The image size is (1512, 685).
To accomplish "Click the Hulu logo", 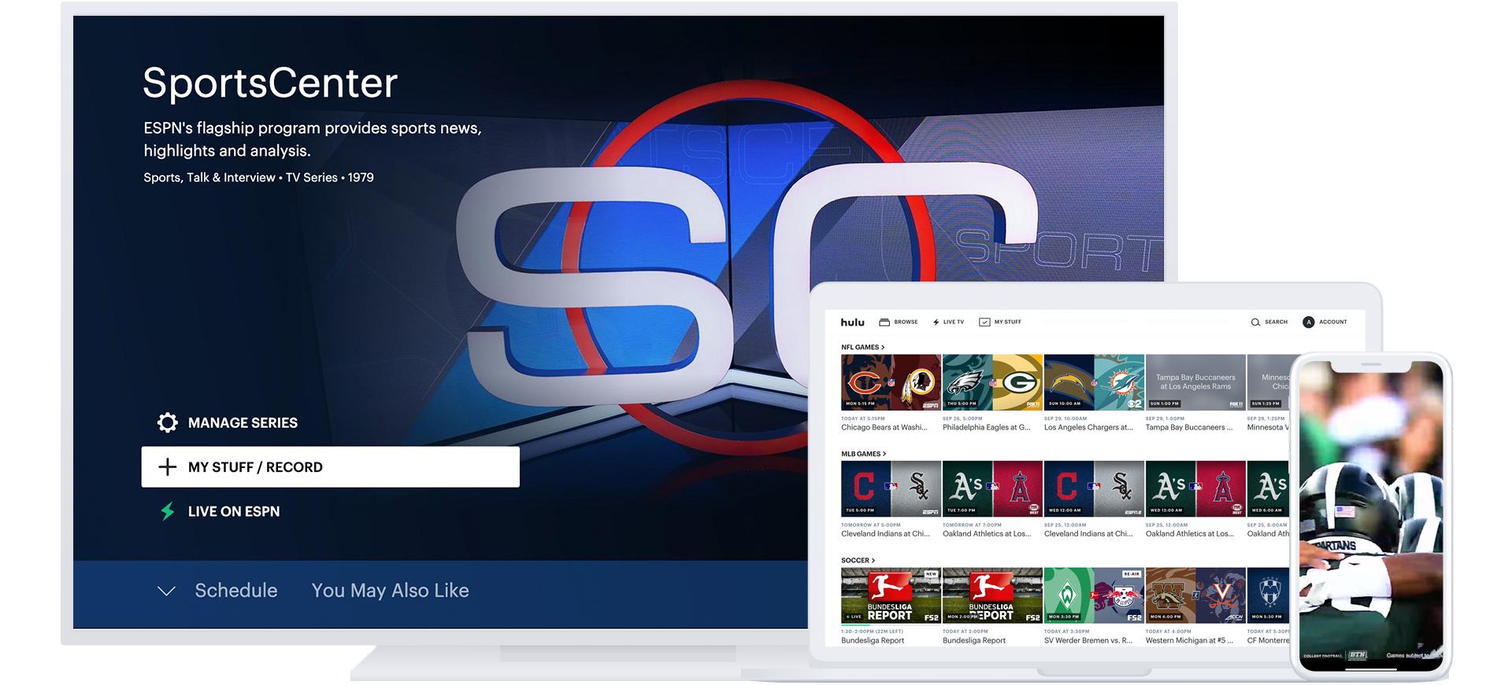I will coord(852,322).
